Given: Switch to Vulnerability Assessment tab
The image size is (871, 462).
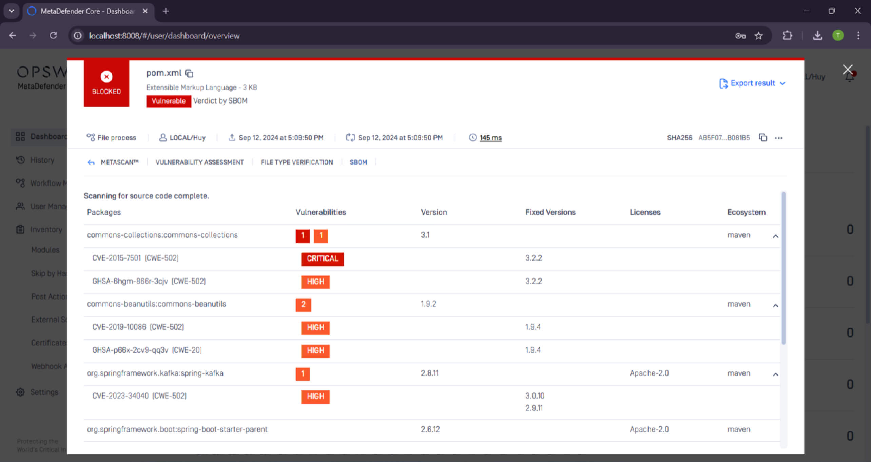Looking at the screenshot, I should pos(199,162).
